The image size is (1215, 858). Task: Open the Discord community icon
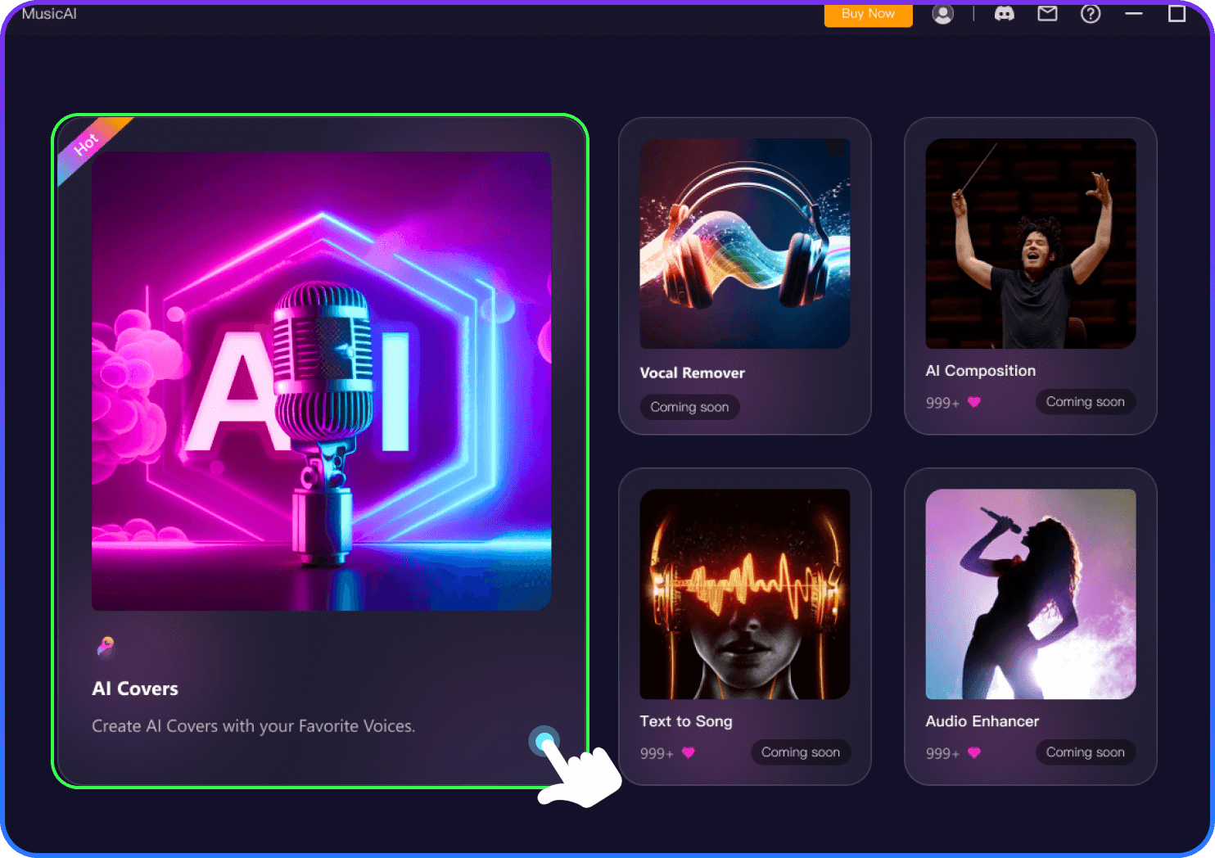(x=1005, y=14)
